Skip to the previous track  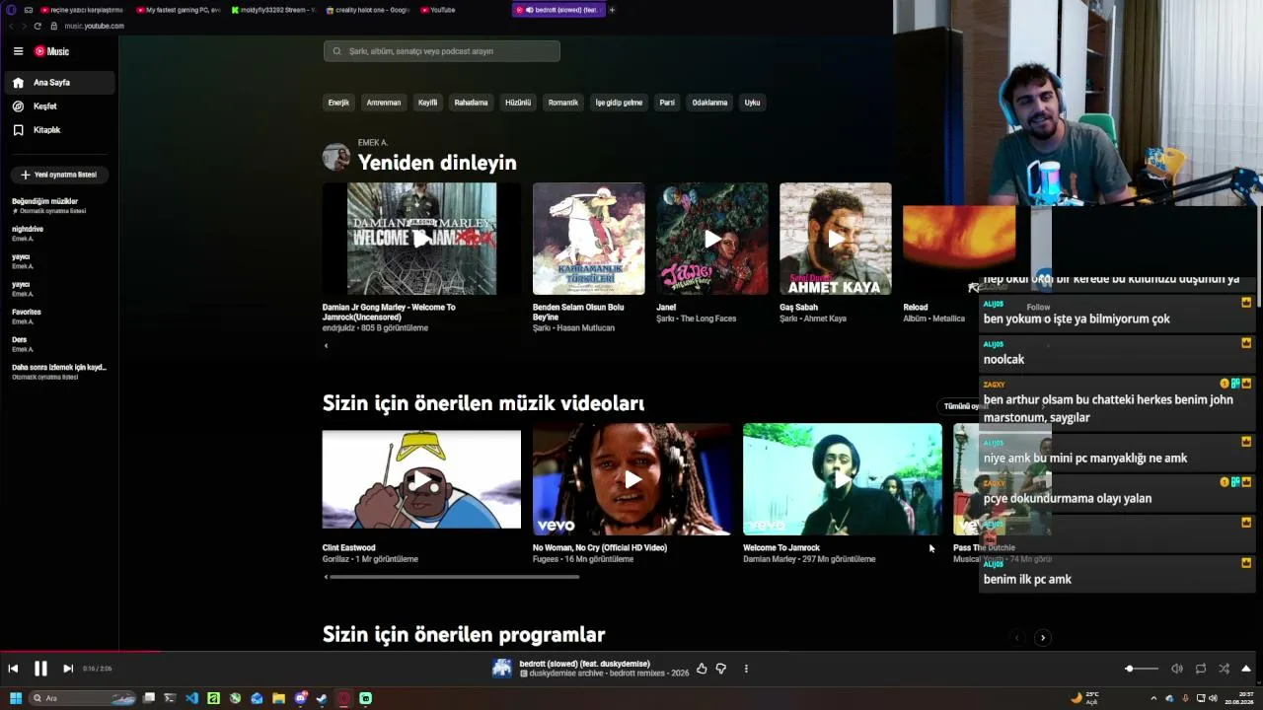pos(13,669)
